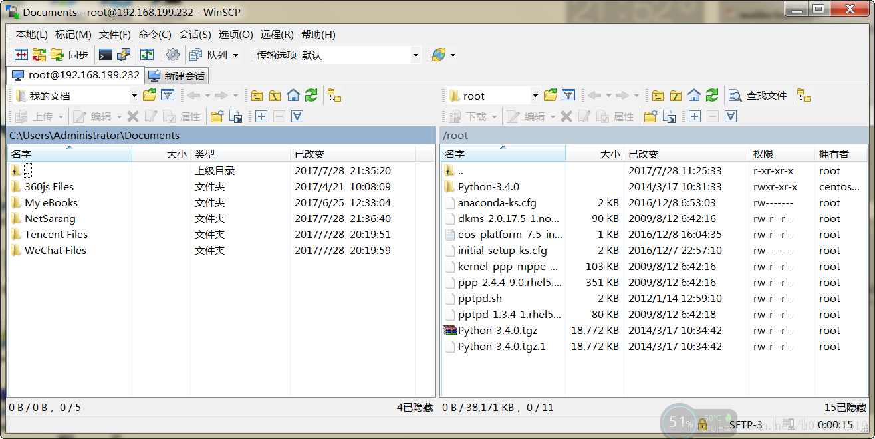Click the lock encryption icon in status bar
This screenshot has width=875, height=439.
[702, 424]
